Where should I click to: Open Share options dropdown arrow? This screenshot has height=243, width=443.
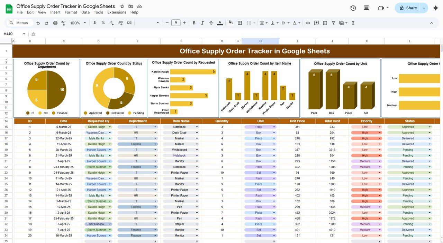coord(424,8)
